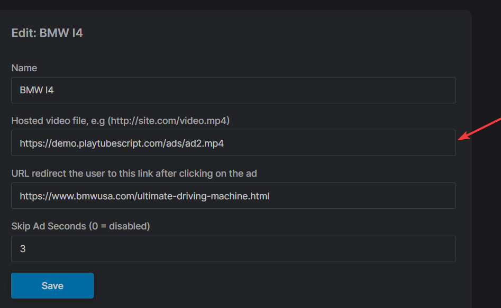Click the "Edit: BMW I4" heading

47,33
